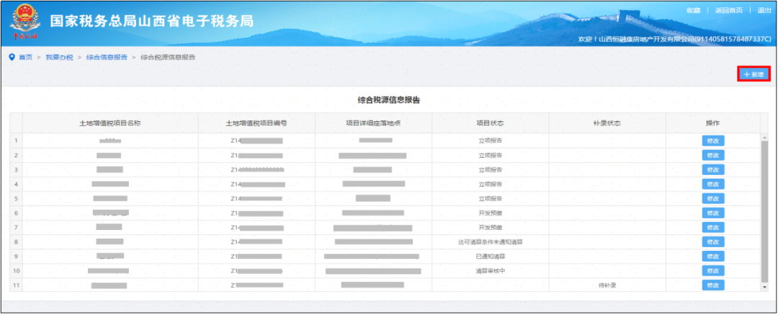Edit the 清算审核中 project in row 10

point(713,271)
